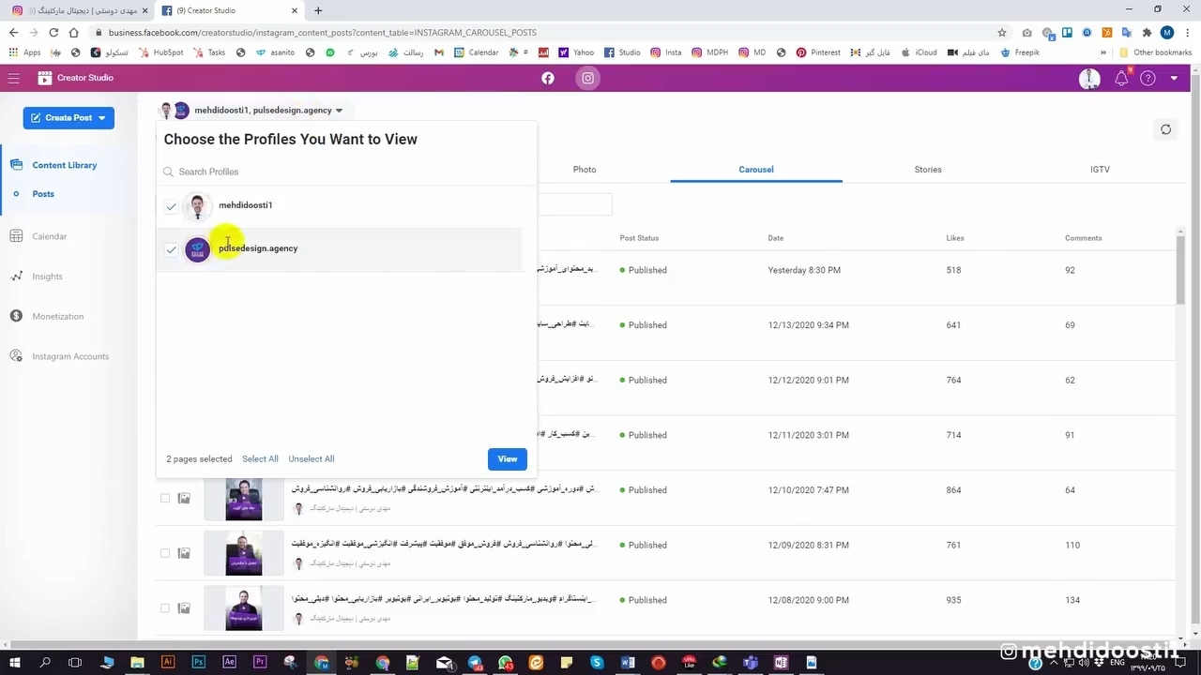The image size is (1201, 675).
Task: Open Insights in the left sidebar
Action: pos(47,277)
